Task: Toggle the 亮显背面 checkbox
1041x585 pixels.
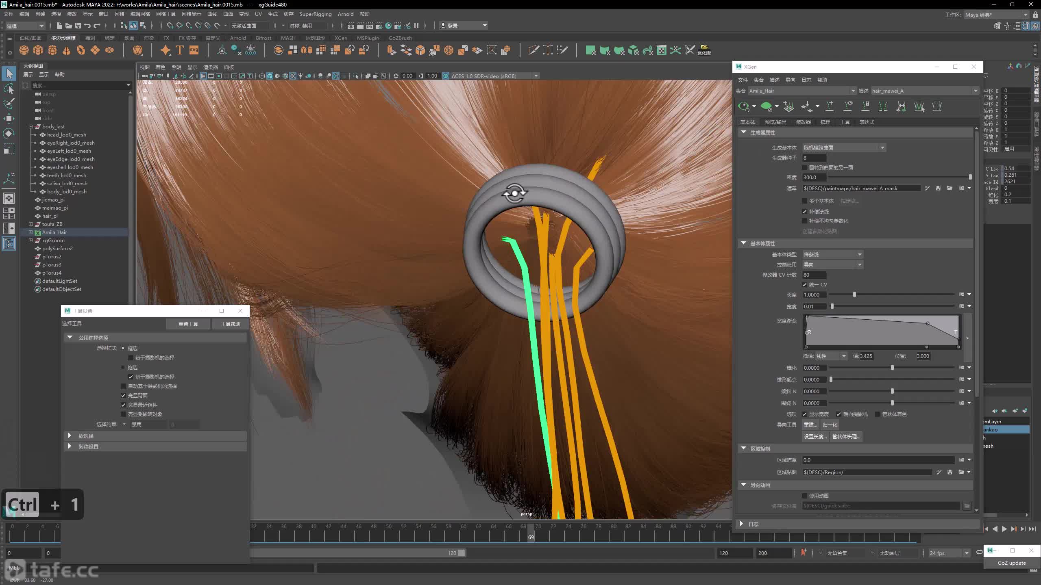Action: coord(124,395)
